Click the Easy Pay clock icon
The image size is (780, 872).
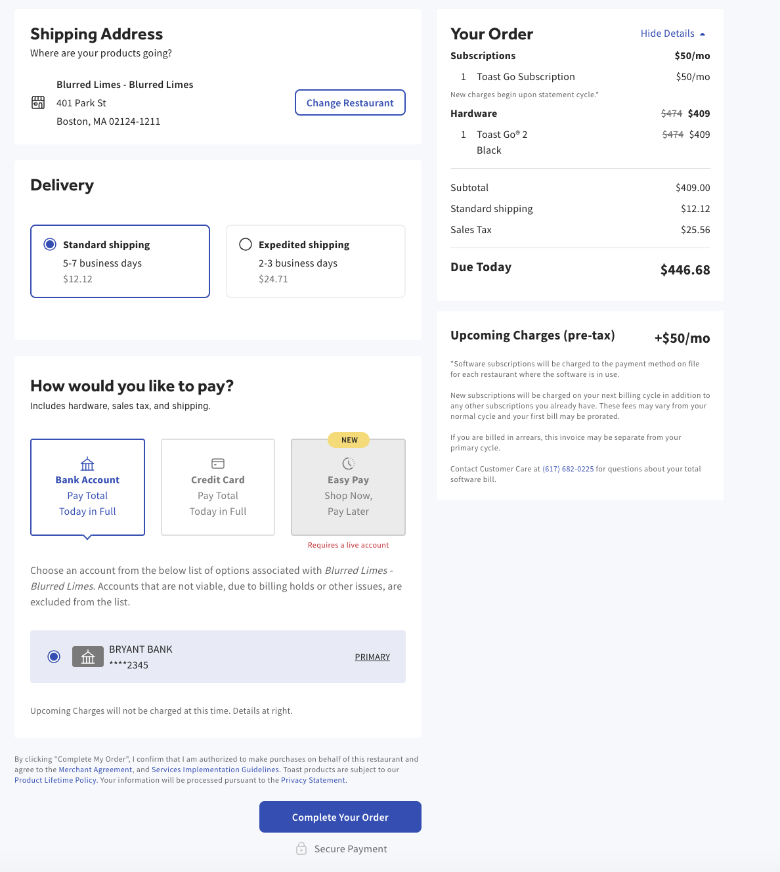coord(348,462)
